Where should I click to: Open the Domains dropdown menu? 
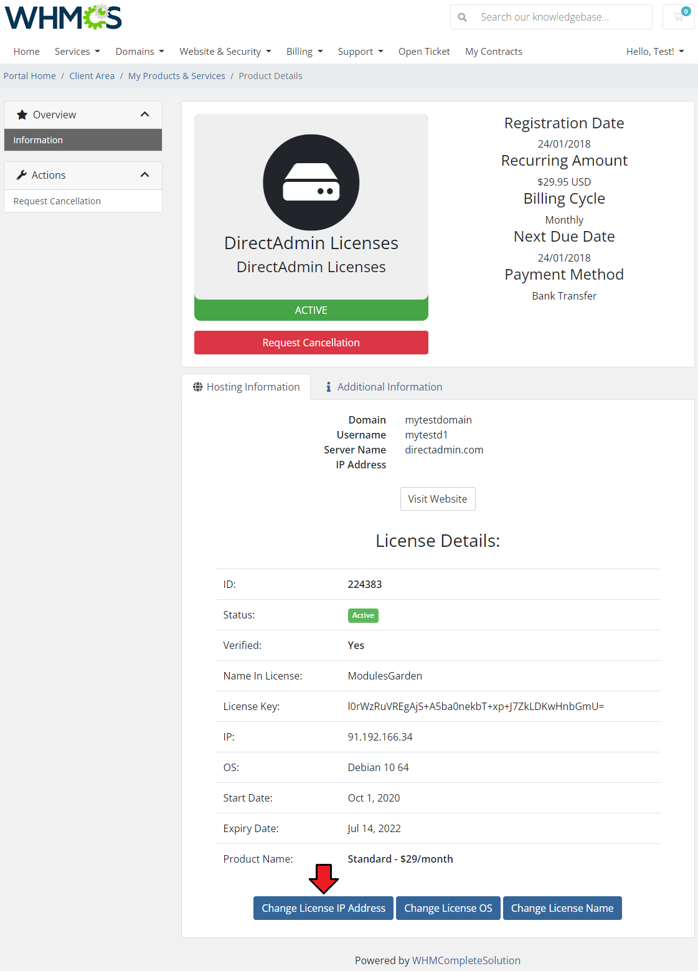click(x=139, y=52)
